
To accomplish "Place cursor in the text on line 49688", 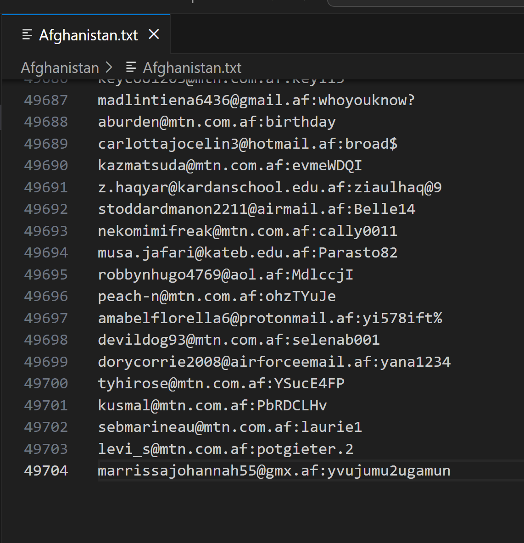I will point(217,122).
